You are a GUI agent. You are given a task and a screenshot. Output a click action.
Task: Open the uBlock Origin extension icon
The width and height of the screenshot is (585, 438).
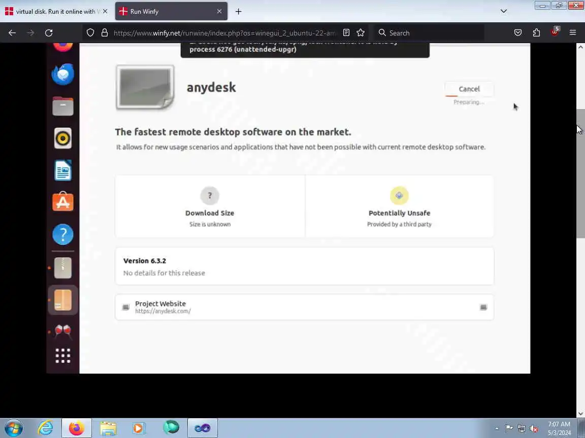point(555,32)
